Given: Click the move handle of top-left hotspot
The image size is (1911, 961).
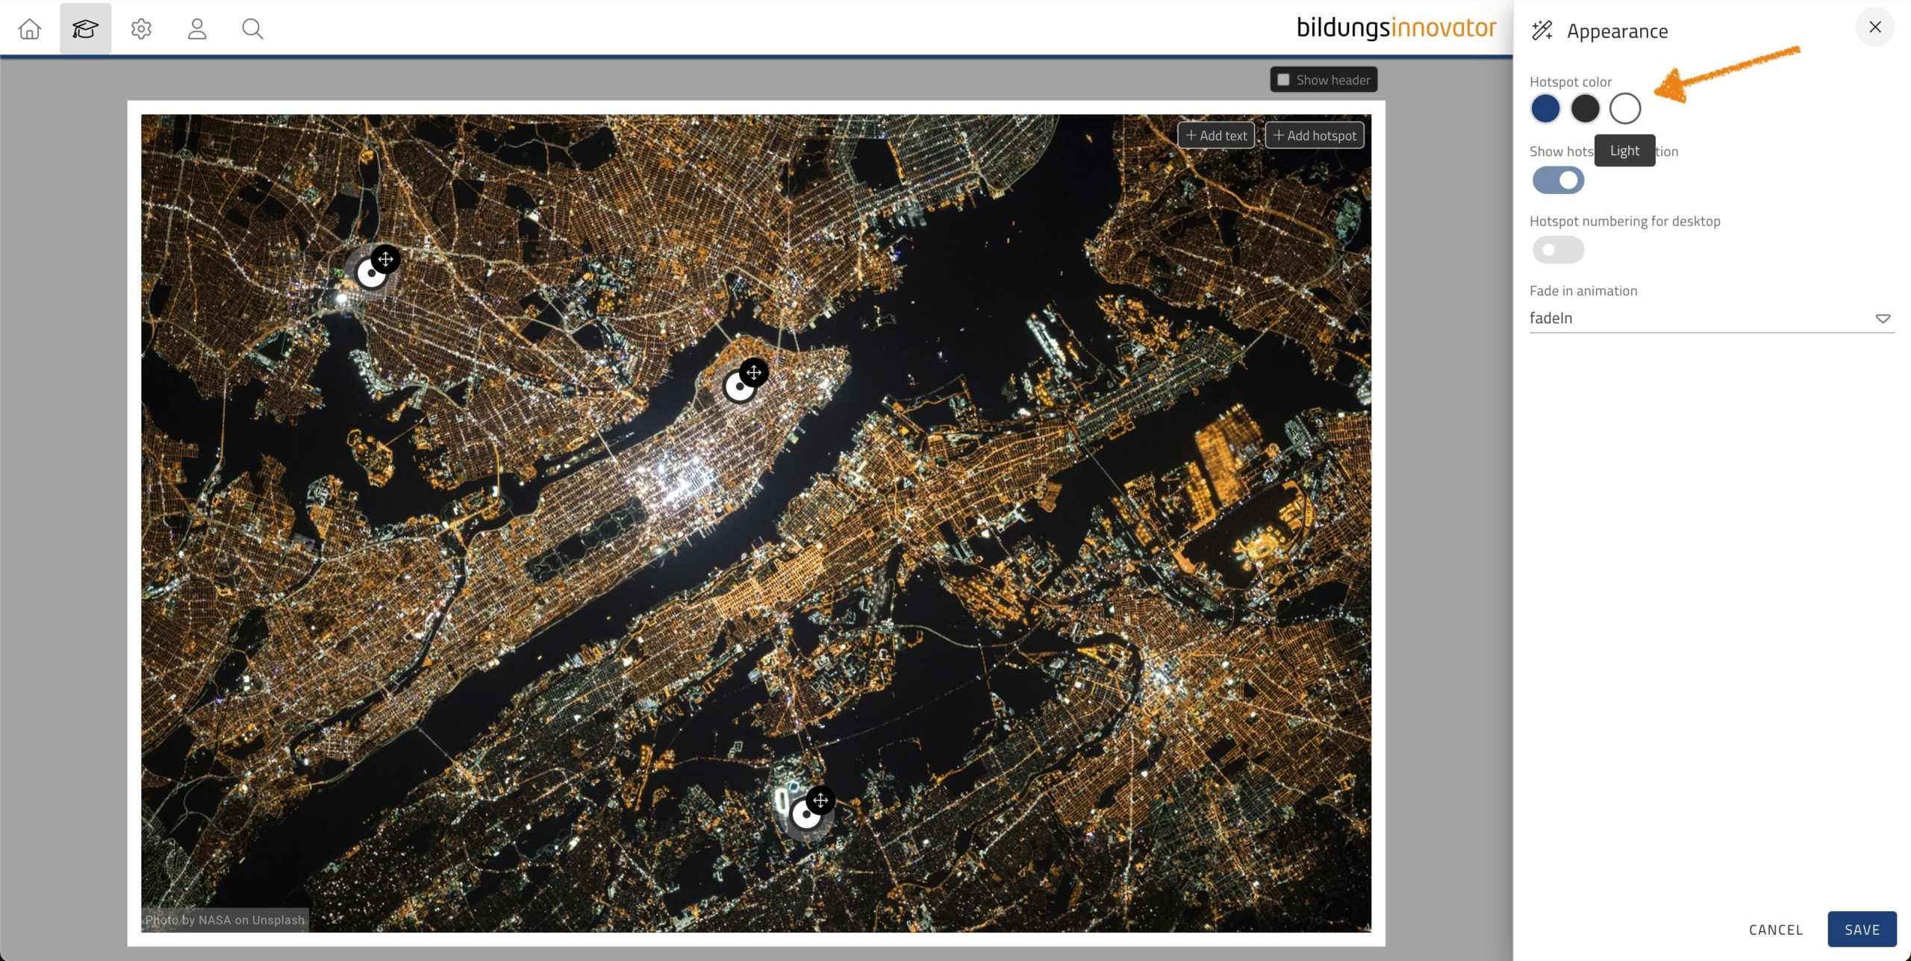Looking at the screenshot, I should pyautogui.click(x=385, y=259).
